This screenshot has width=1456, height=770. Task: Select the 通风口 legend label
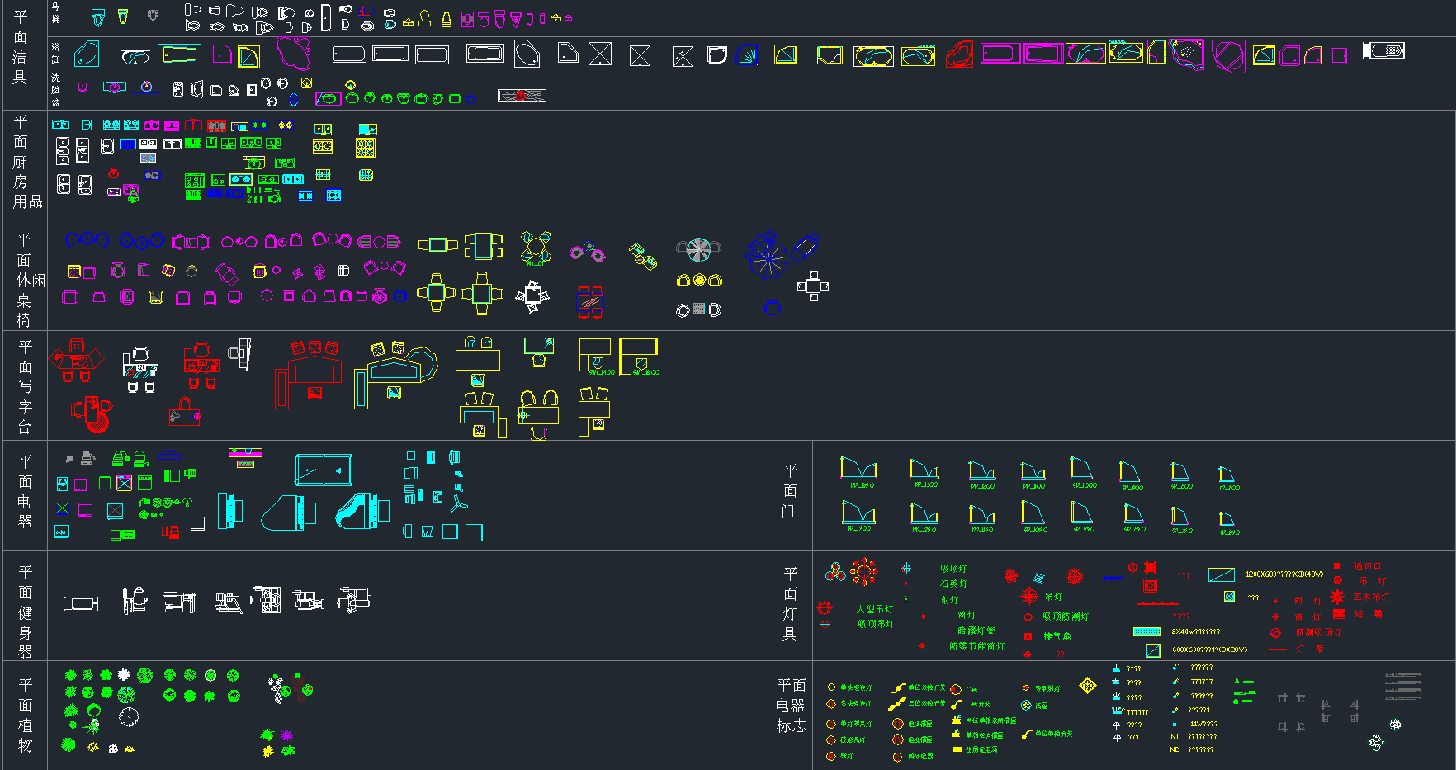click(x=1367, y=566)
